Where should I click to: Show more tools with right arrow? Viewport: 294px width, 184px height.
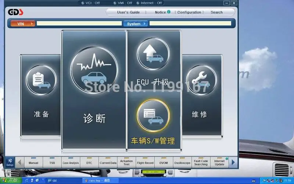(x=233, y=162)
